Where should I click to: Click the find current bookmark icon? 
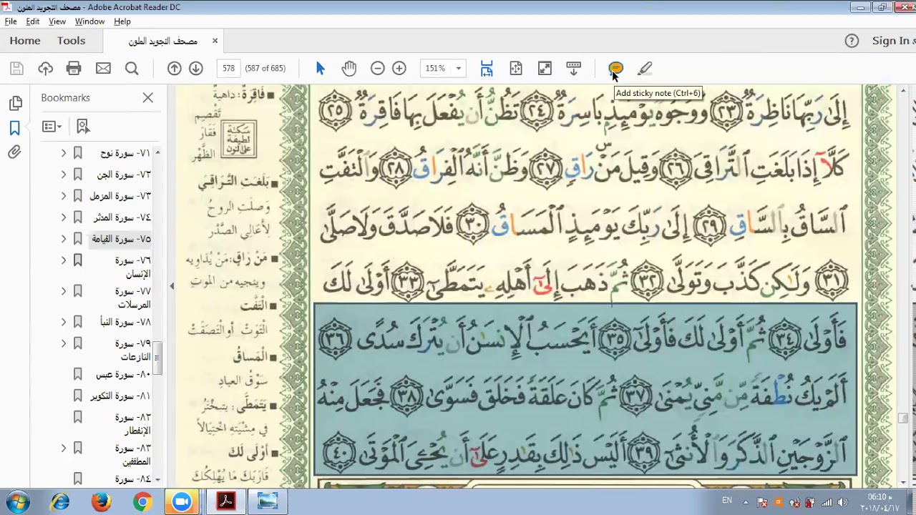click(x=83, y=127)
